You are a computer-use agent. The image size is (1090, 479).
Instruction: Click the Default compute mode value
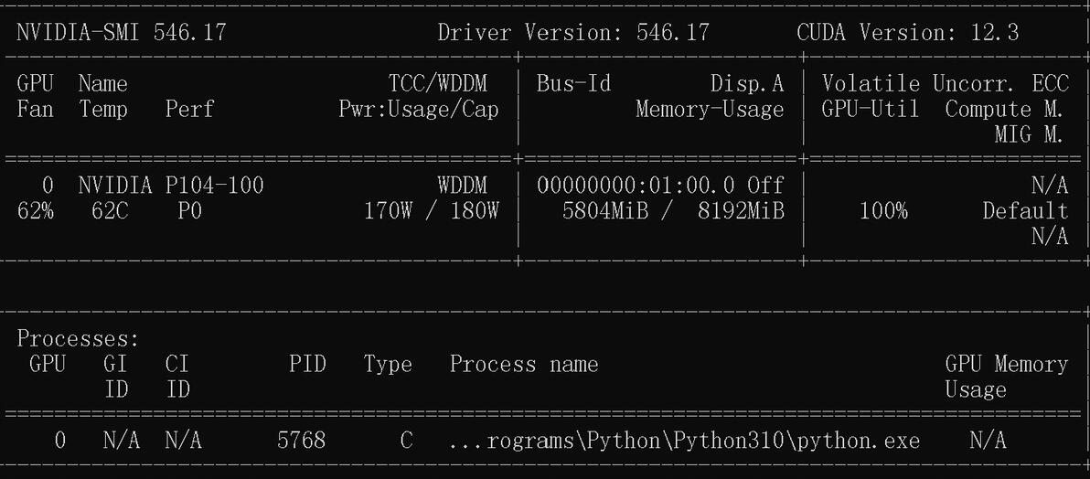[1025, 211]
